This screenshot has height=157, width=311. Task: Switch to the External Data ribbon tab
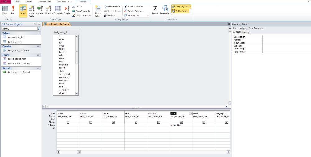[x=44, y=2]
